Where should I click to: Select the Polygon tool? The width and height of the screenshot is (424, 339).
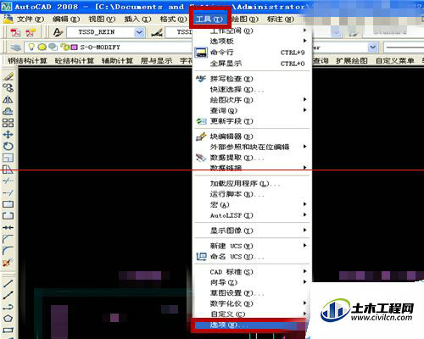click(x=8, y=319)
